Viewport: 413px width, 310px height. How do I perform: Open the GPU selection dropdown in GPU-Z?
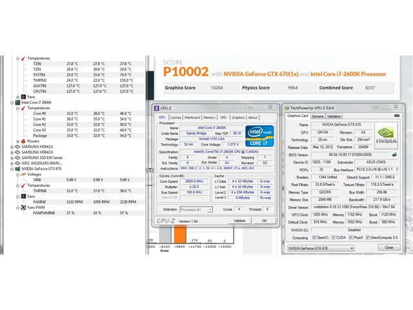(321, 248)
